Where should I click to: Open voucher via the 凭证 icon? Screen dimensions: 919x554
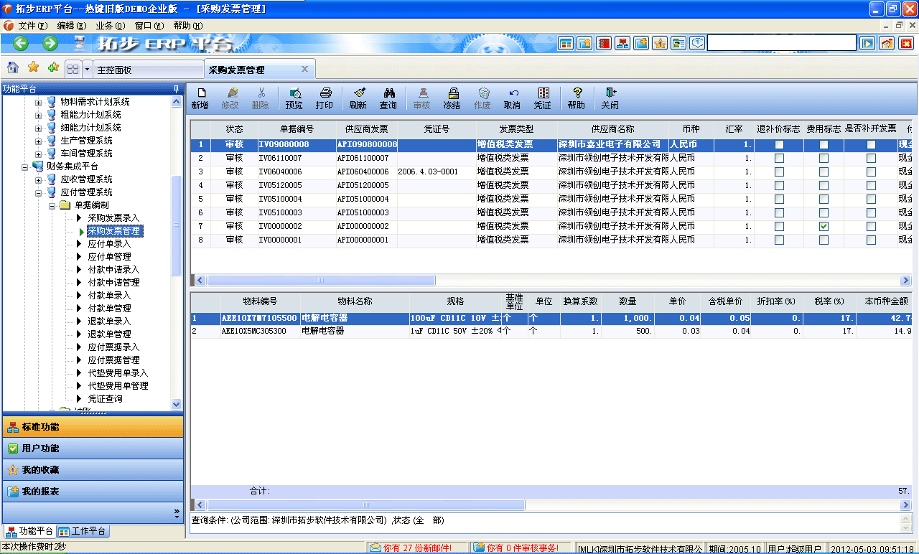coord(543,98)
